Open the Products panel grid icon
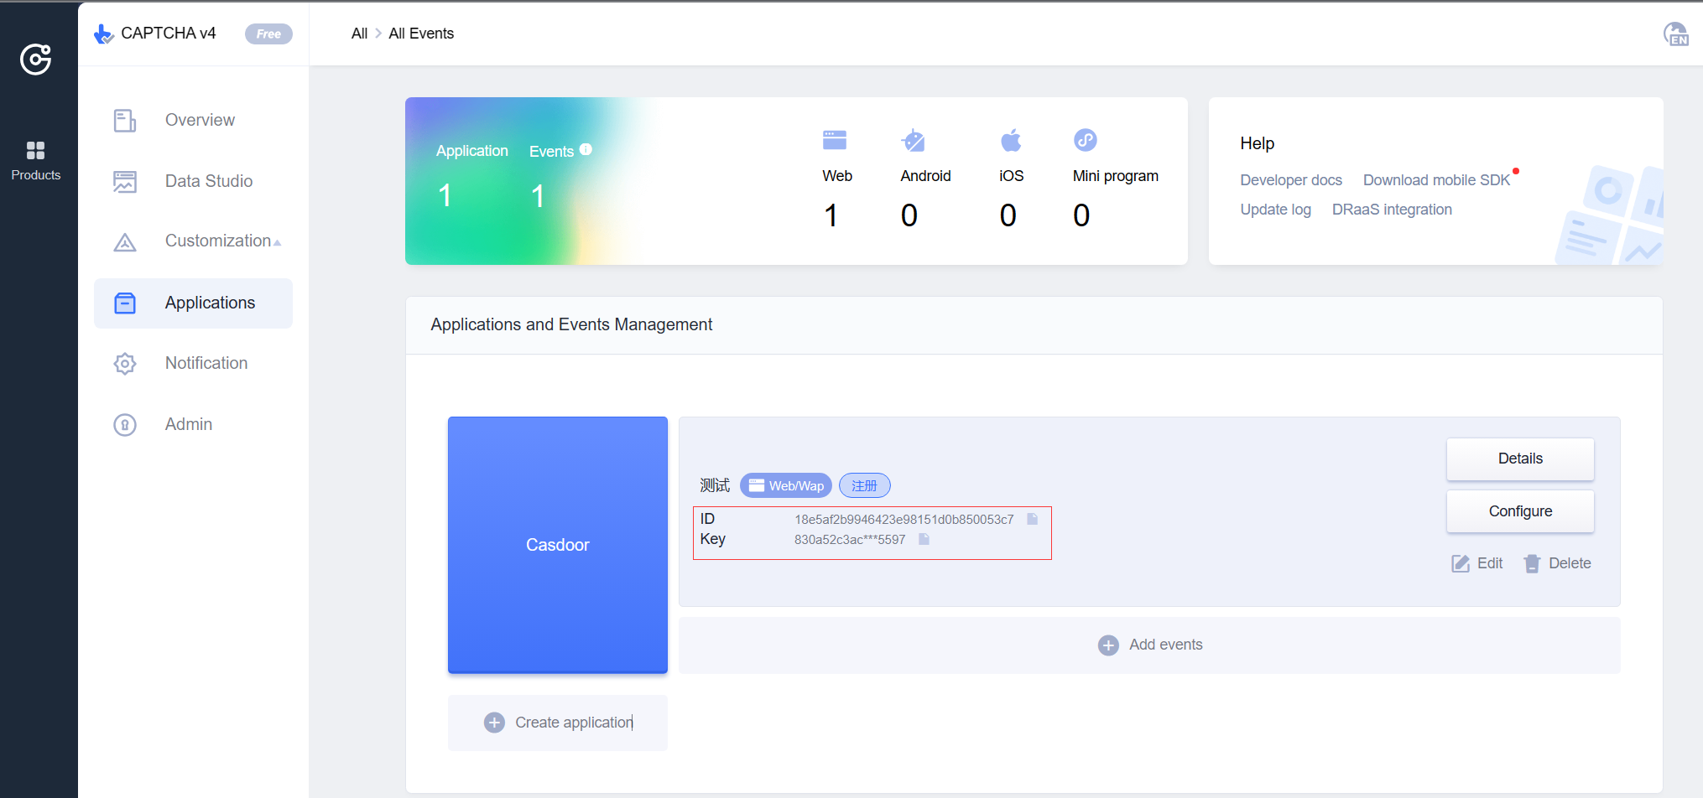Screen dimensions: 1703x798 click(x=35, y=150)
